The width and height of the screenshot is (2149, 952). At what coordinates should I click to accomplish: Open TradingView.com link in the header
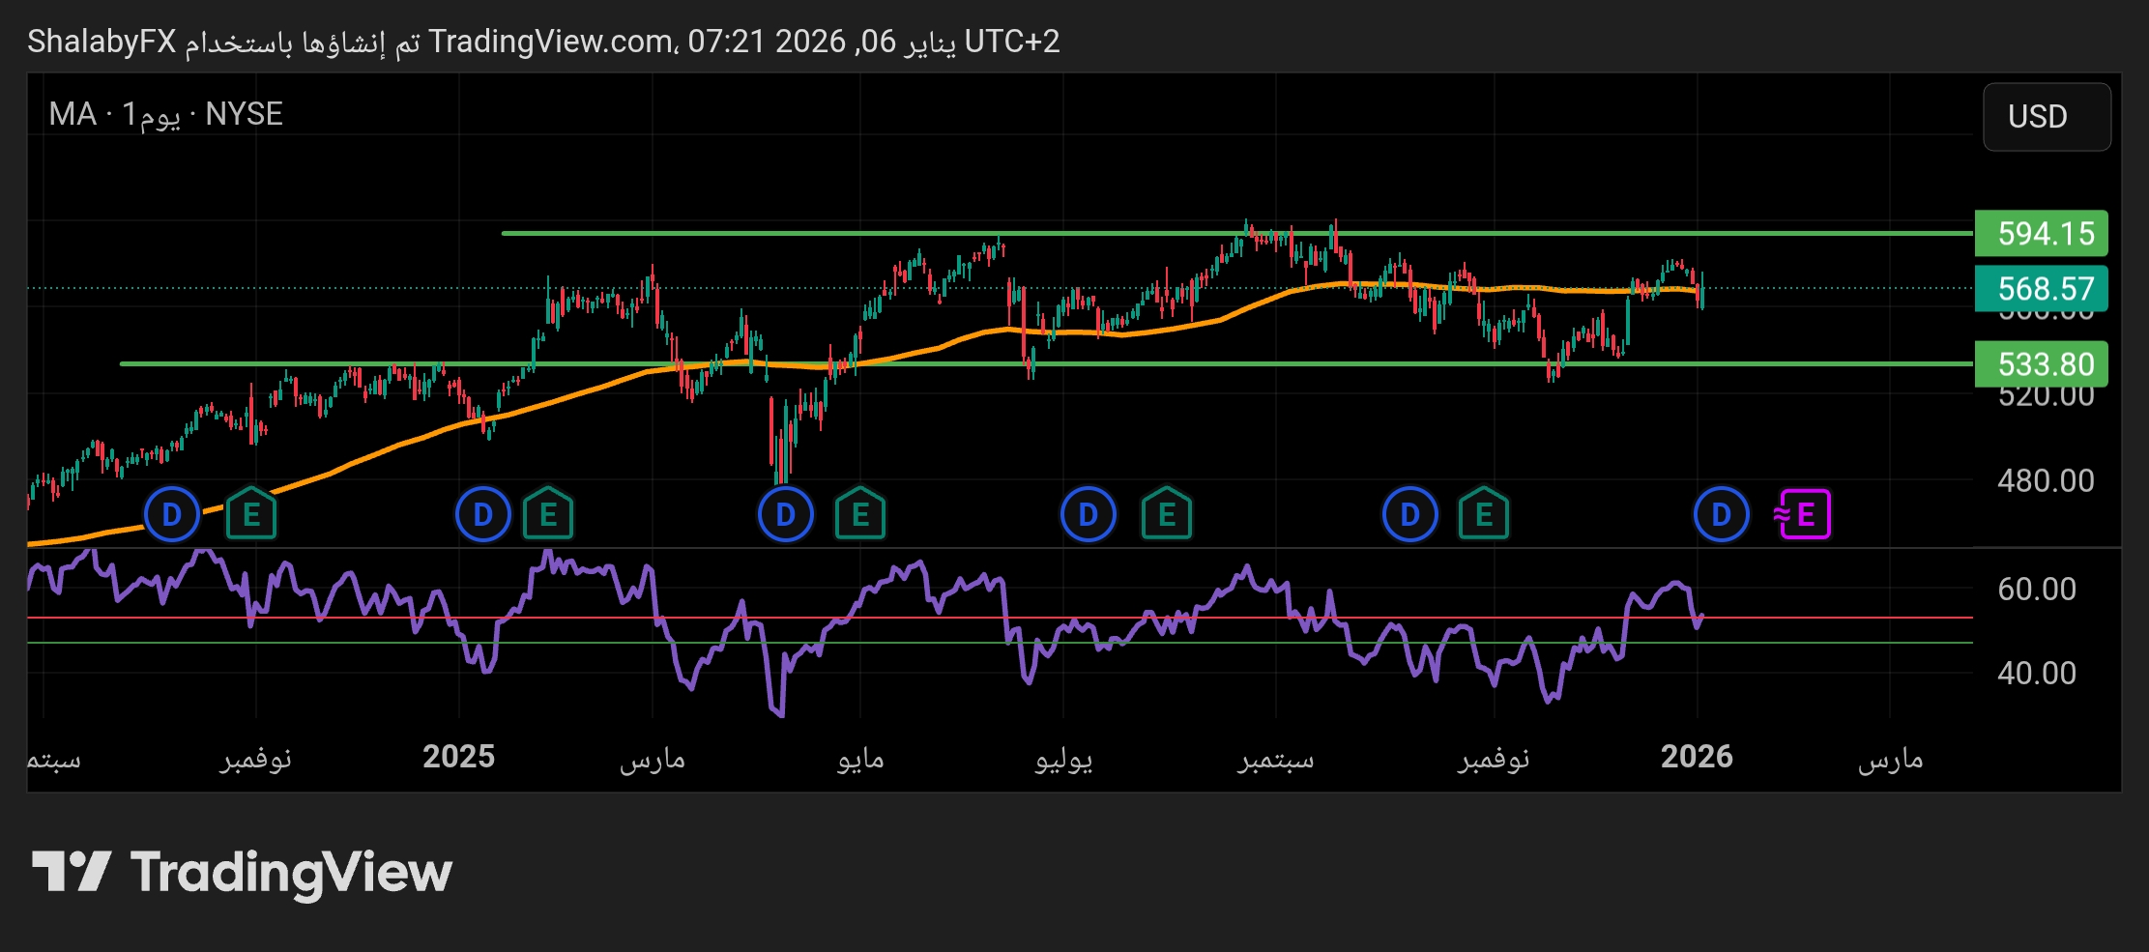coord(551,42)
